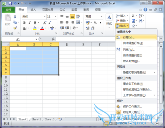Viewport: 165px width, 128px height.
Task: Toggle bottom align button
Action: (72, 16)
